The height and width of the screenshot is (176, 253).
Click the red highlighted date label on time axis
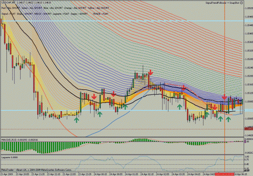[x=225, y=174]
